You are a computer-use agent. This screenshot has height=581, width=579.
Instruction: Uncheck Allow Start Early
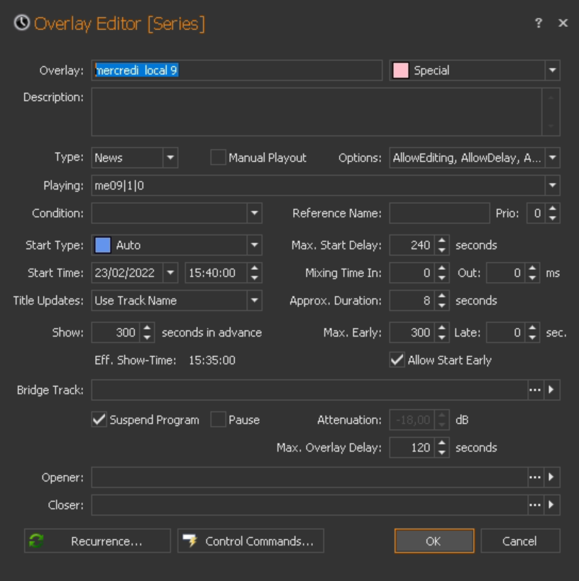pos(397,360)
